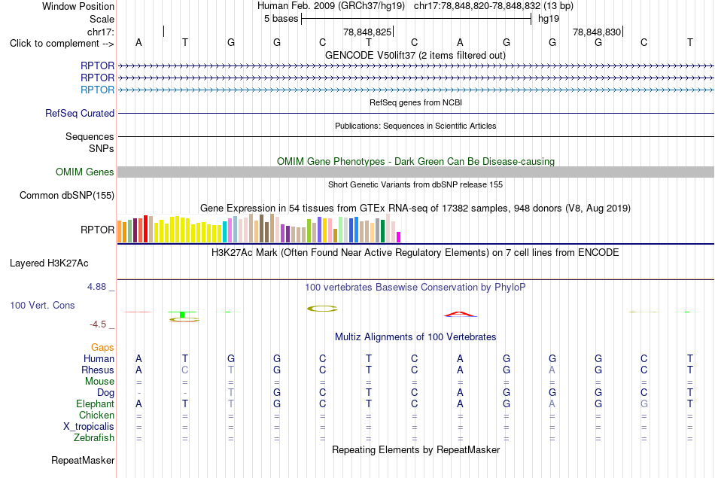This screenshot has height=478, width=715.
Task: Click the Zebrafish alignment row label
Action: click(x=94, y=438)
